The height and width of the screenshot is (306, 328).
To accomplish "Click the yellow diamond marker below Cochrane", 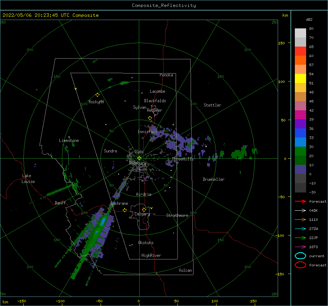I will pyautogui.click(x=125, y=210).
